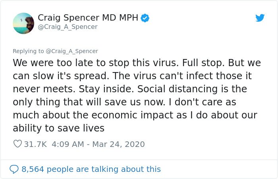The image size is (278, 179).
Task: Click the Twitter bird logo
Action: pyautogui.click(x=260, y=18)
